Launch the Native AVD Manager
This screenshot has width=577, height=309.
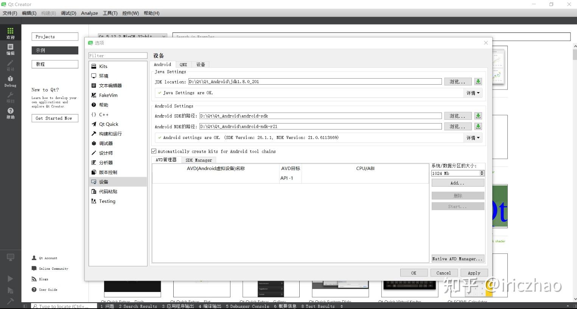point(458,259)
